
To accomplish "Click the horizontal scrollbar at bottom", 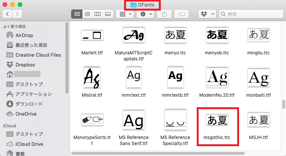I will (158, 153).
